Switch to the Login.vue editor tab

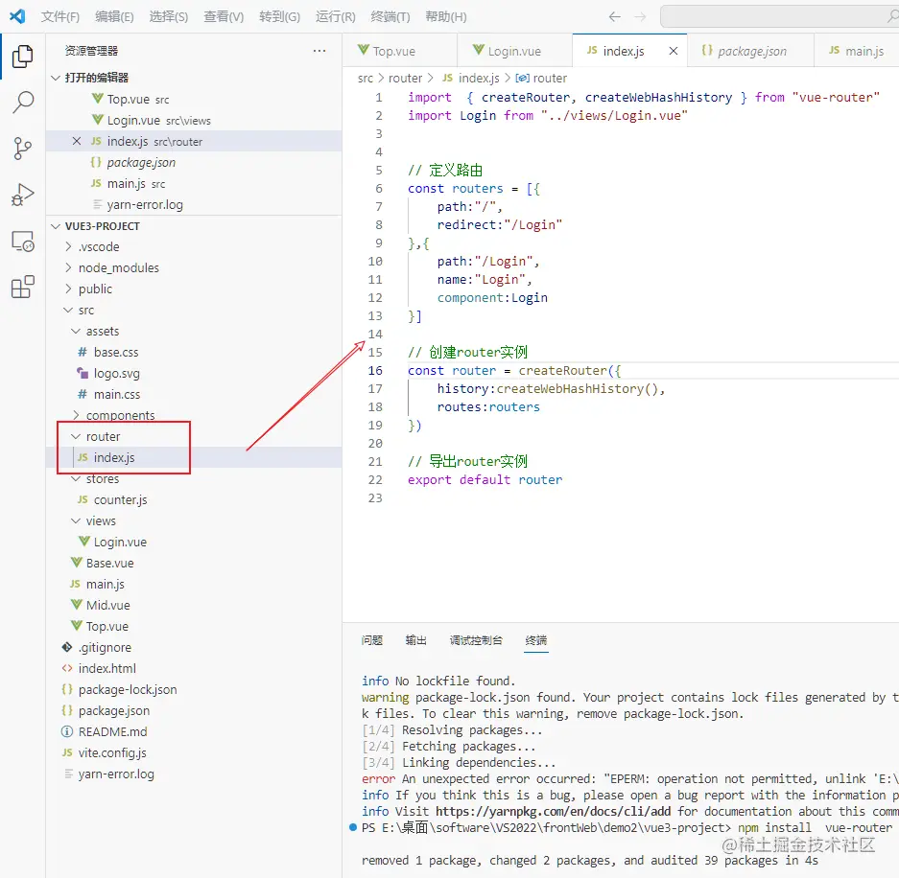[x=514, y=51]
